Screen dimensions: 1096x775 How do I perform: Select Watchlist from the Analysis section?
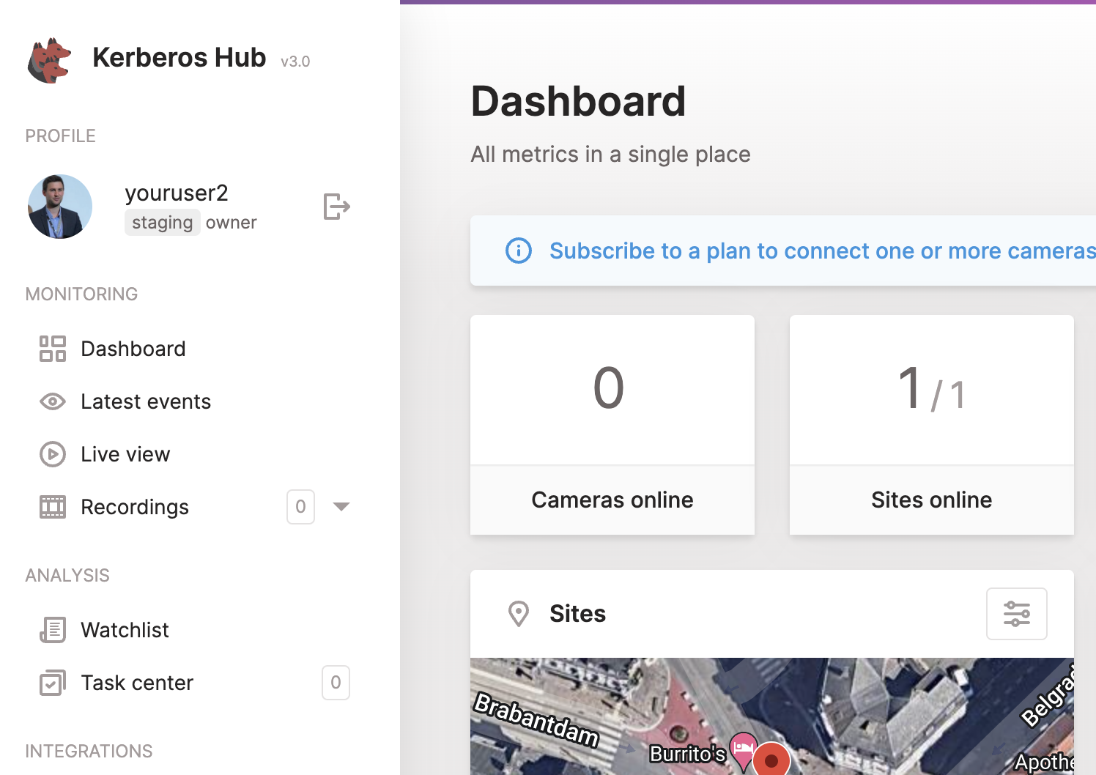[125, 630]
